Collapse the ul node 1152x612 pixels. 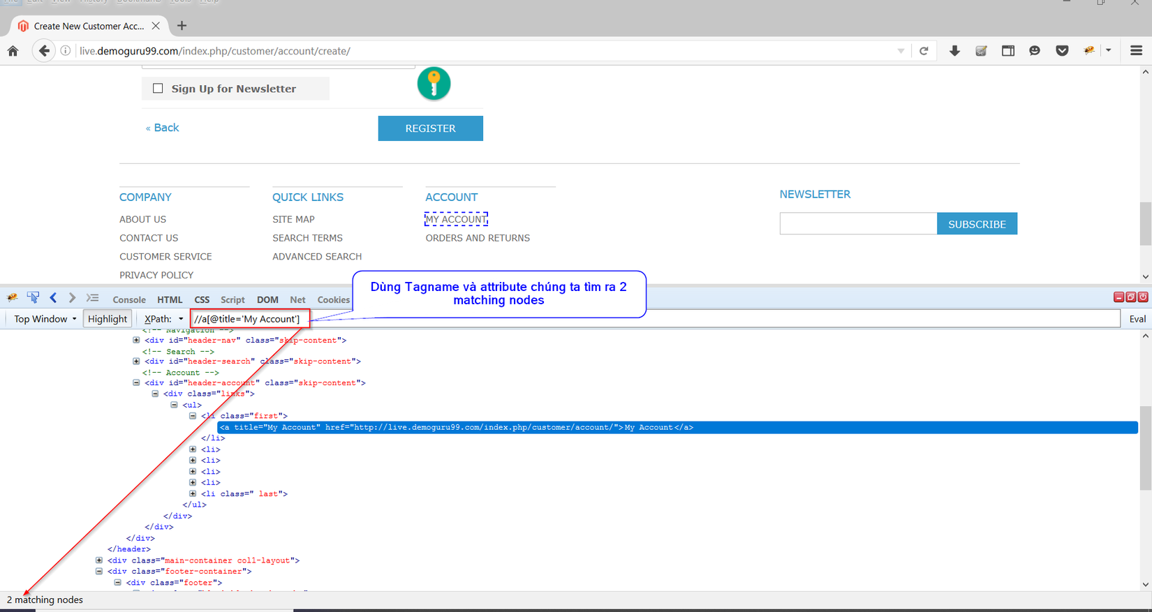point(174,405)
